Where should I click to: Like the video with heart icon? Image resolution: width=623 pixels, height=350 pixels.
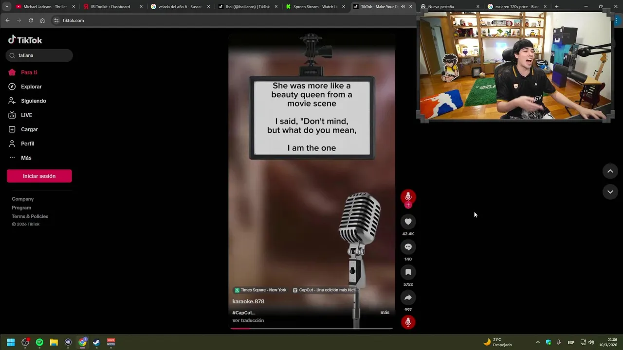click(408, 222)
